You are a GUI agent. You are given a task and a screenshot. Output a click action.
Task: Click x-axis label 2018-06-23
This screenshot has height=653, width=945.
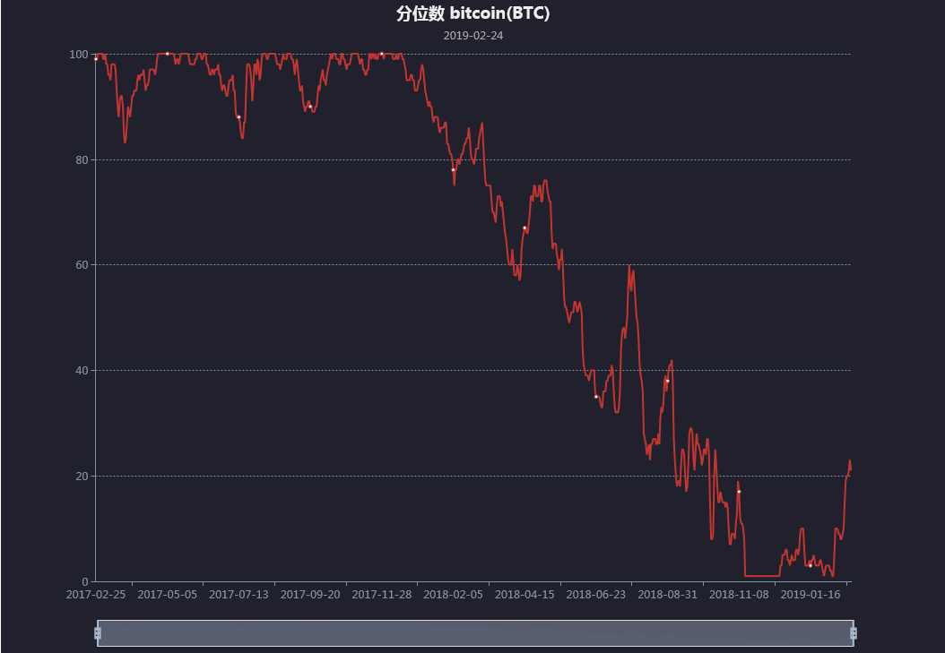tap(596, 595)
